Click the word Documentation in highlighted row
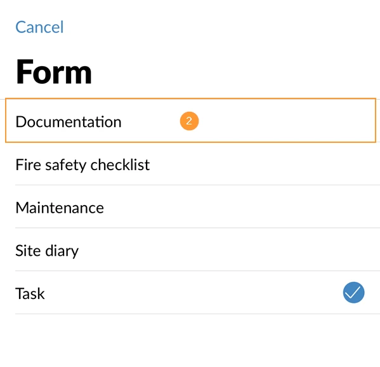The width and height of the screenshot is (380, 367). [69, 121]
